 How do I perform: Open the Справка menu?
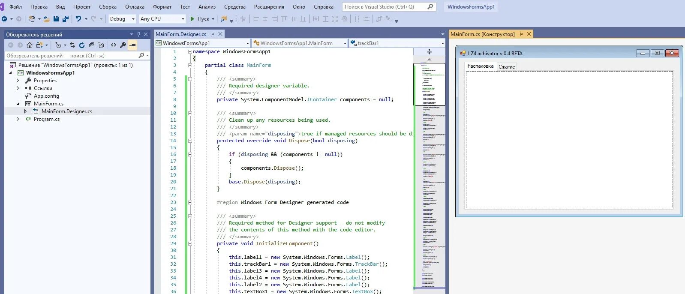tap(324, 7)
